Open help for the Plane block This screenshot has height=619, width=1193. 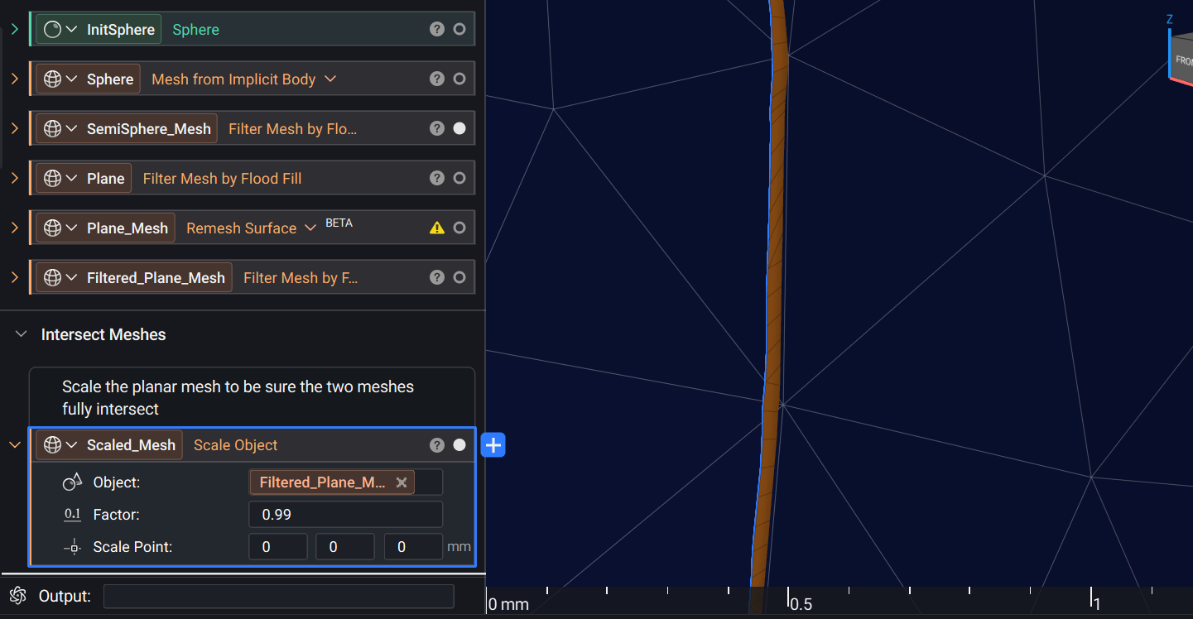tap(437, 179)
